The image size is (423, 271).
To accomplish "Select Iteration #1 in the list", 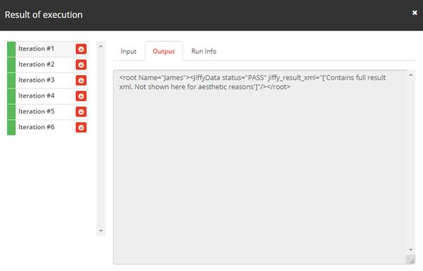I will point(48,49).
